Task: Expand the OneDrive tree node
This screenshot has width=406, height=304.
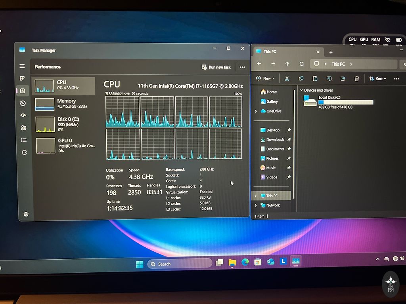Action: [256, 111]
